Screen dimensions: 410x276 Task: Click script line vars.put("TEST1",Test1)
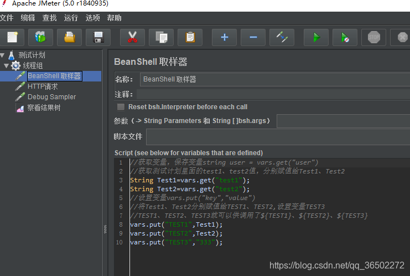pyautogui.click(x=177, y=224)
